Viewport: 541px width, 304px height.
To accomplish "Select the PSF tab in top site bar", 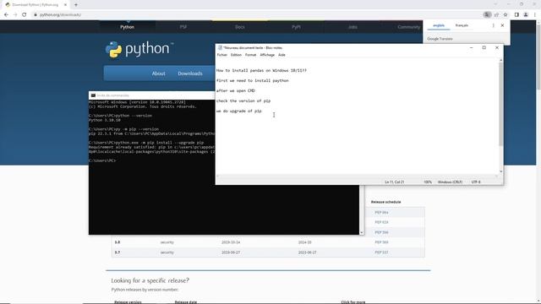I will pyautogui.click(x=183, y=27).
